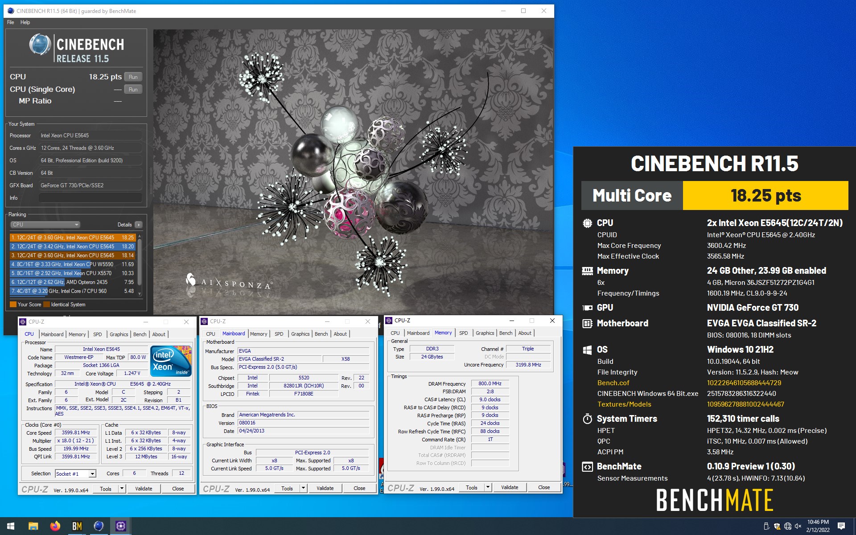Image resolution: width=856 pixels, height=535 pixels.
Task: Click the muted volume tray icon
Action: 798,527
